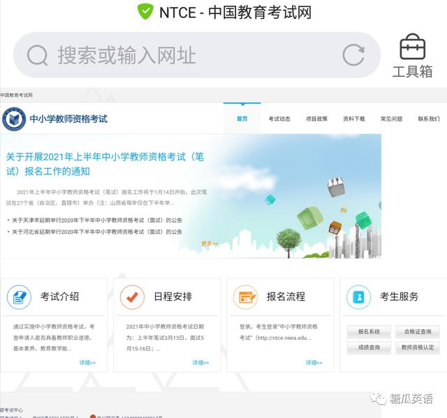447x418 pixels.
Task: Click 详细>> under 报名流程
Action: tap(314, 362)
